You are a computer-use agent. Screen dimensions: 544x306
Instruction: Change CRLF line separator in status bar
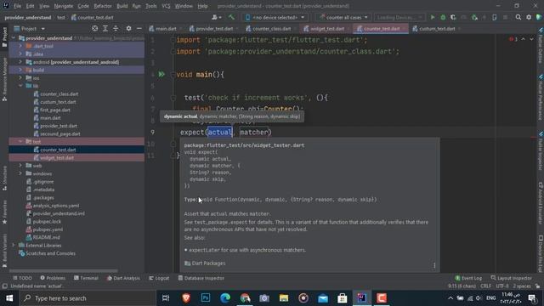click(485, 286)
